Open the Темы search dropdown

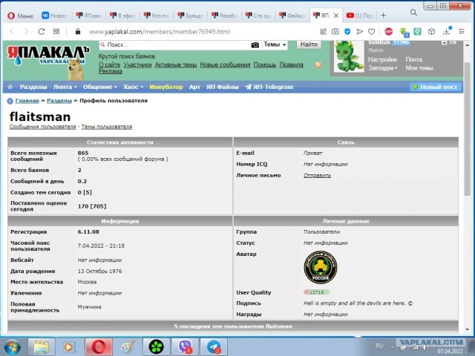(x=275, y=44)
